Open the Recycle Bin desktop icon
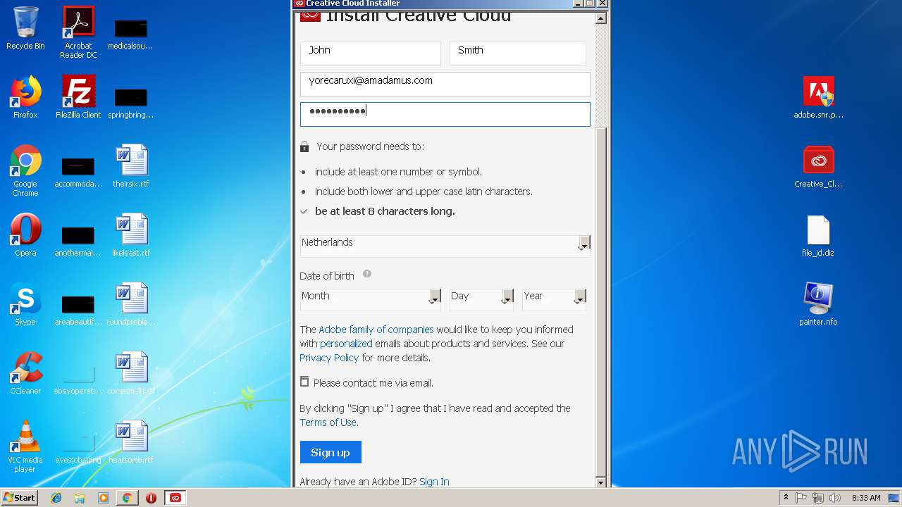 click(25, 28)
